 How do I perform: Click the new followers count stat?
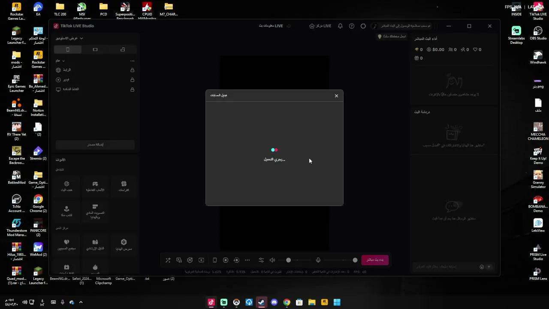click(x=465, y=50)
